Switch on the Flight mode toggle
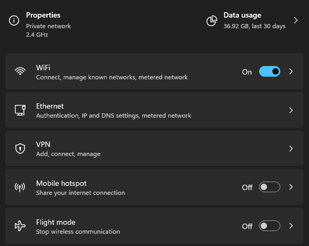 pyautogui.click(x=270, y=226)
